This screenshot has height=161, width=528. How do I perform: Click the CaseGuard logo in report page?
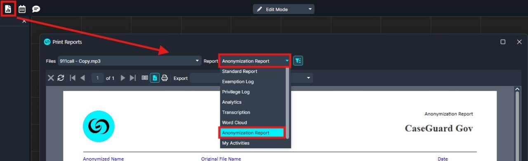coord(99,126)
